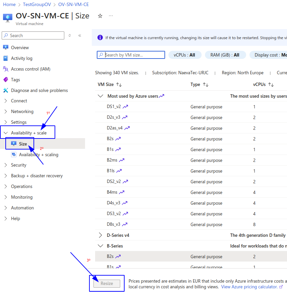This screenshot has width=287, height=292.
Task: Sort by VM Size column arrows
Action: (x=119, y=85)
